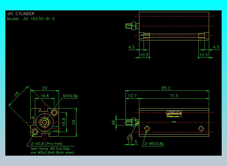Click the "JIG CYLINDER" title text

click(x=21, y=14)
